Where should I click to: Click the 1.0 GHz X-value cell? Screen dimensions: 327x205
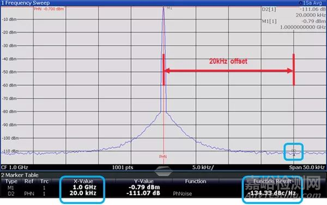tap(84, 187)
